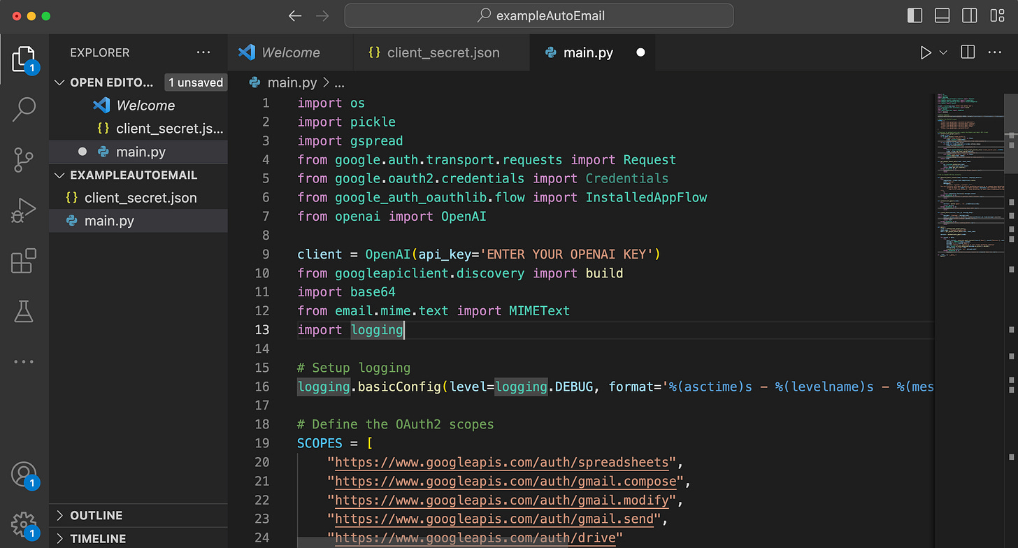The width and height of the screenshot is (1018, 548).
Task: Select main.py in Open Editors list
Action: point(138,152)
